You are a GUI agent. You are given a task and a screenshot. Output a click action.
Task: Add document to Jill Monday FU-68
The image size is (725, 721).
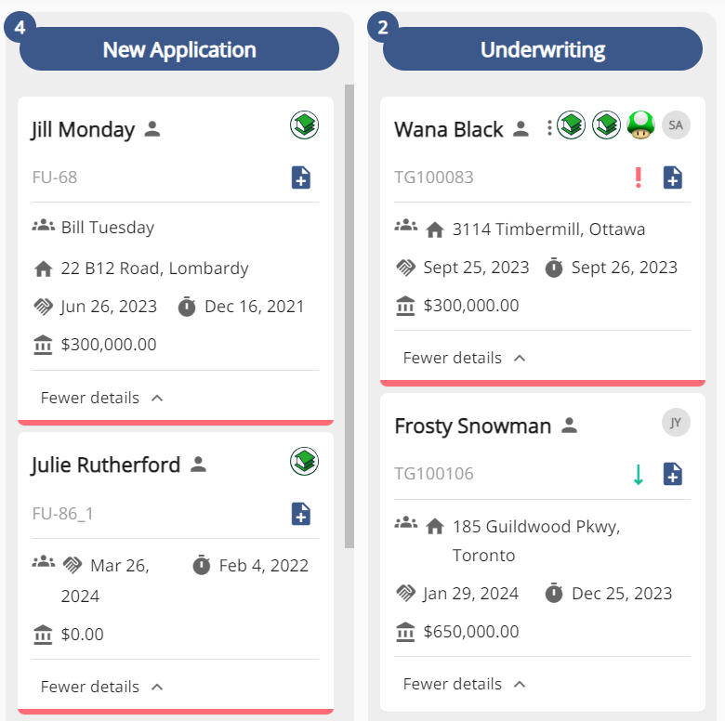[300, 177]
